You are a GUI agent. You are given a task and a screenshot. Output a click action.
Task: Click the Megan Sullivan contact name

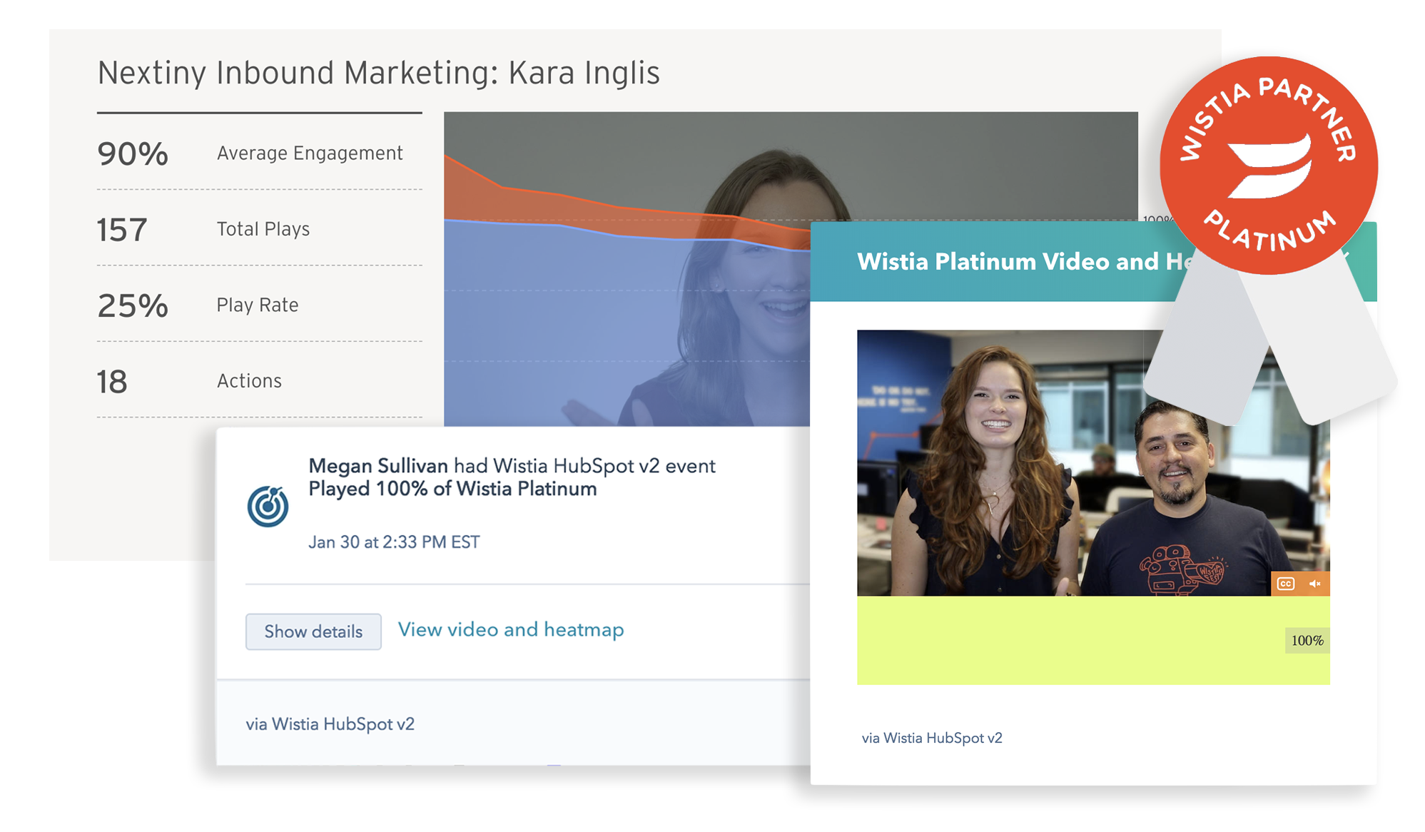[378, 466]
